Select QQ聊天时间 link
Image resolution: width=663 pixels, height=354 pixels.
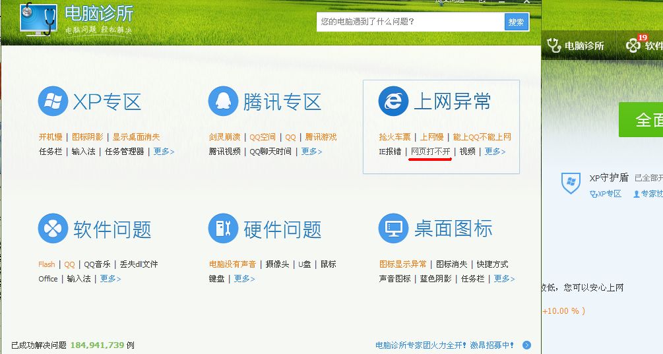coord(270,151)
